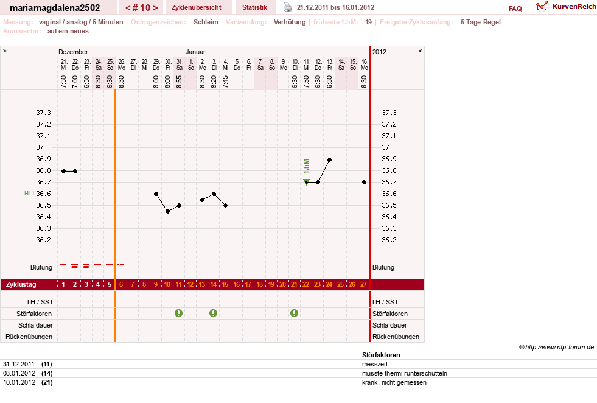Click the Störfaktoren alert icon on cycle day 21
Viewport: 597px width, 403px height.
(x=294, y=313)
